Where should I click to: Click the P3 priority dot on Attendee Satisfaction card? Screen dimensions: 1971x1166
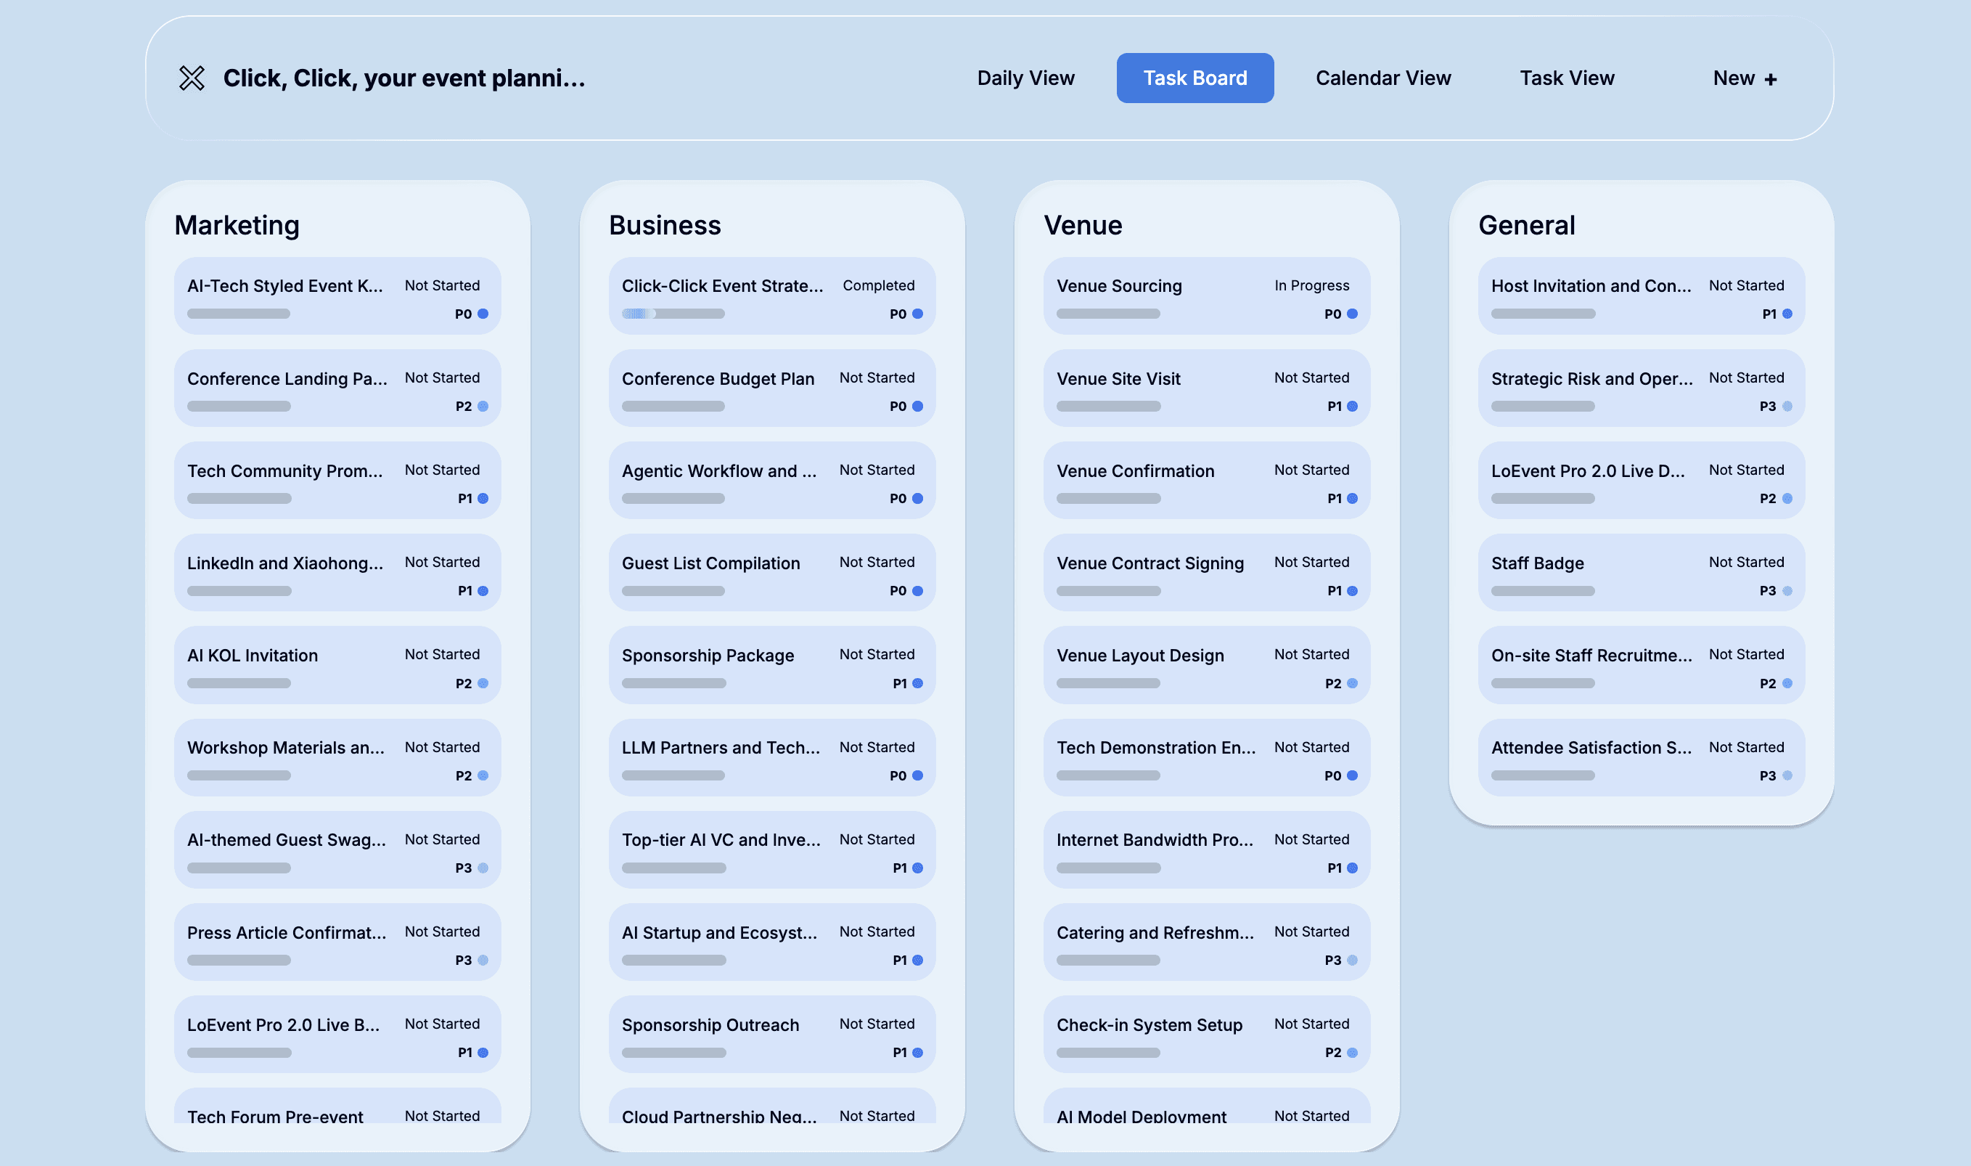coord(1788,775)
